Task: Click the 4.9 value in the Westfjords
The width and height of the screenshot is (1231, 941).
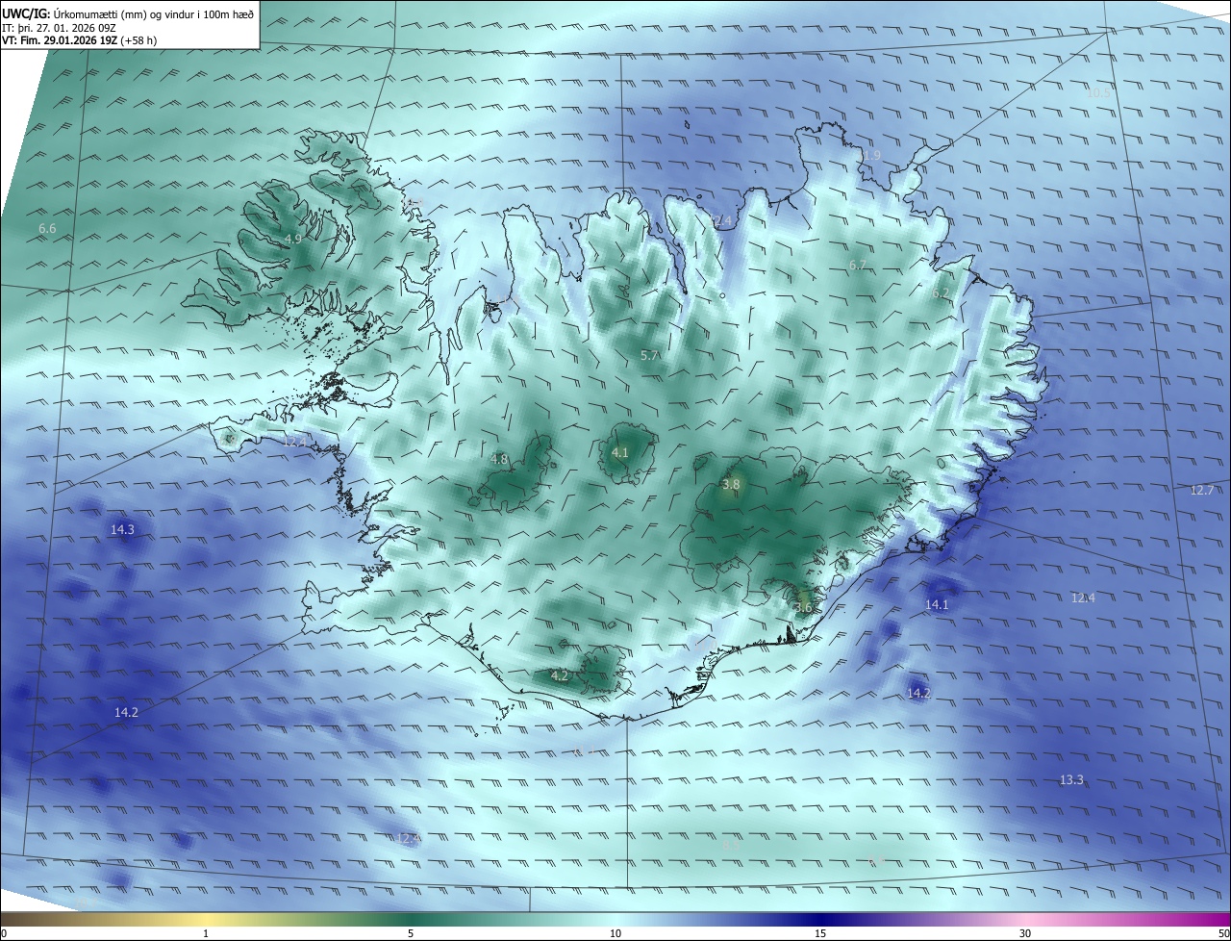Action: pyautogui.click(x=293, y=239)
